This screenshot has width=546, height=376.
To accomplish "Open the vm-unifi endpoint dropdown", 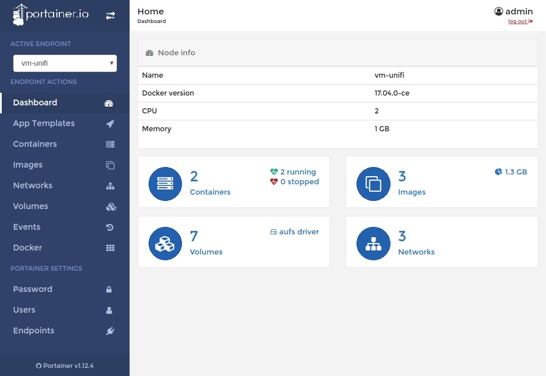I will tap(65, 63).
